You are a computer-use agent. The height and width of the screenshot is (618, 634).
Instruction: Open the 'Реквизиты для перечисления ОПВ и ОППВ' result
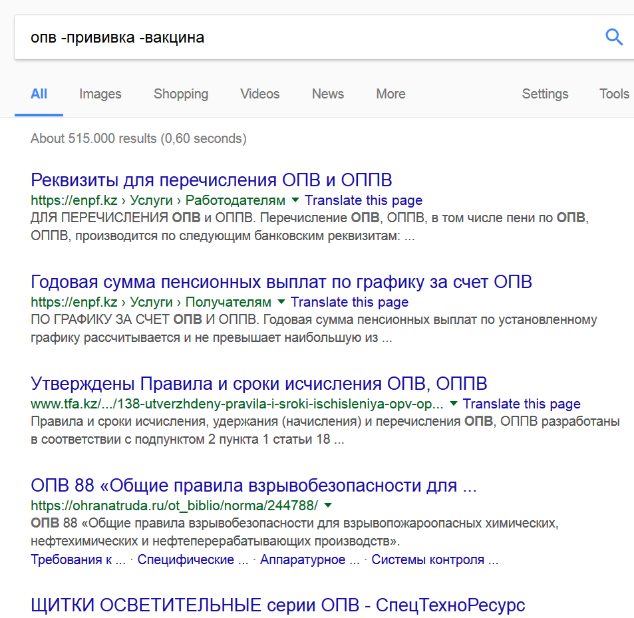point(212,180)
